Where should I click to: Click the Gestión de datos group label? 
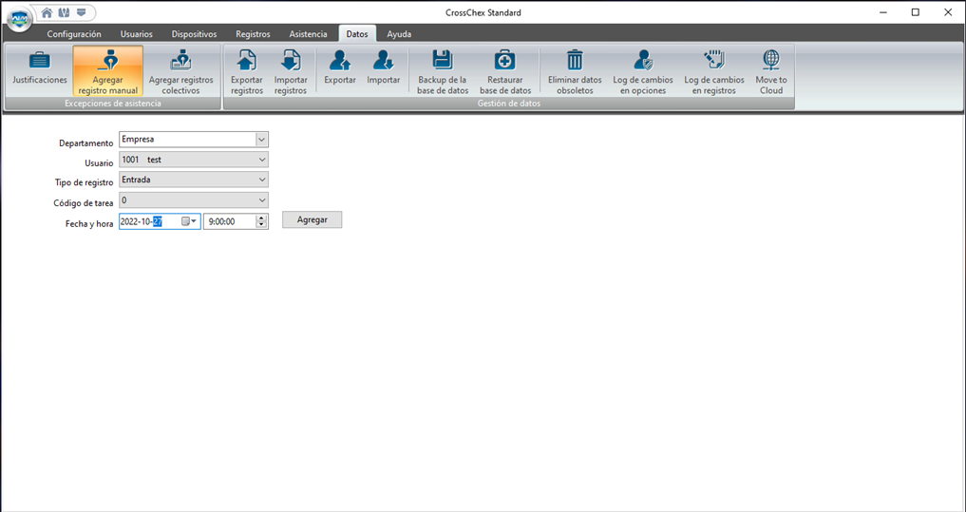pos(509,104)
